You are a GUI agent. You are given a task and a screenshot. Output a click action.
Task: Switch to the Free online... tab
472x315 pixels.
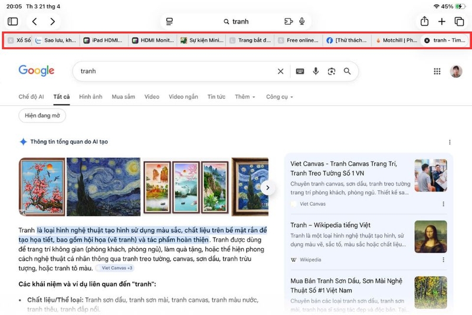(299, 40)
